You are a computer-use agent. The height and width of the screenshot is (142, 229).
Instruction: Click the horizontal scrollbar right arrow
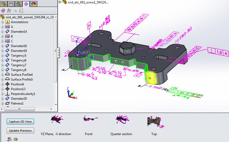(x=51, y=109)
